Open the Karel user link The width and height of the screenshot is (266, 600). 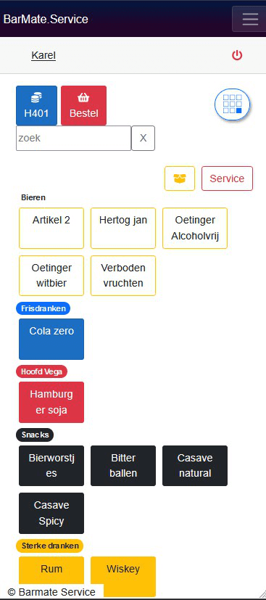tap(43, 55)
